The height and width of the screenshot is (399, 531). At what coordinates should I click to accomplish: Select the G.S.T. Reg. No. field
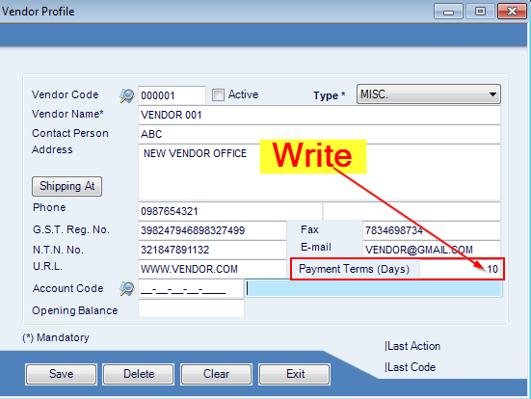pos(212,230)
